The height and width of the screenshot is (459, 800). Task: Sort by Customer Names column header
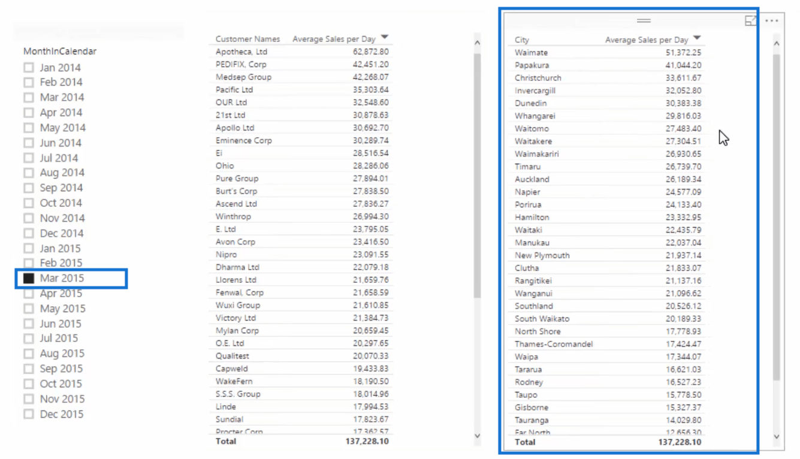(247, 39)
